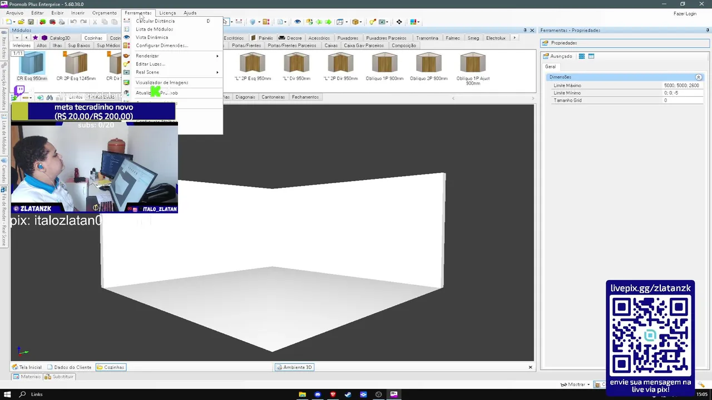712x400 pixels.
Task: Click the light bulb lighting icon
Action: (373, 22)
